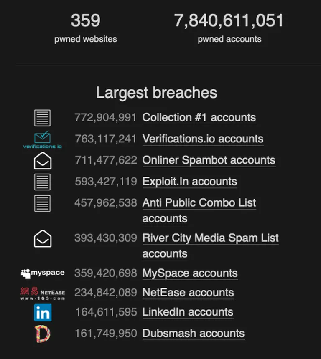The width and height of the screenshot is (321, 359).
Task: Open the LinkedIn accounts link
Action: point(188,312)
